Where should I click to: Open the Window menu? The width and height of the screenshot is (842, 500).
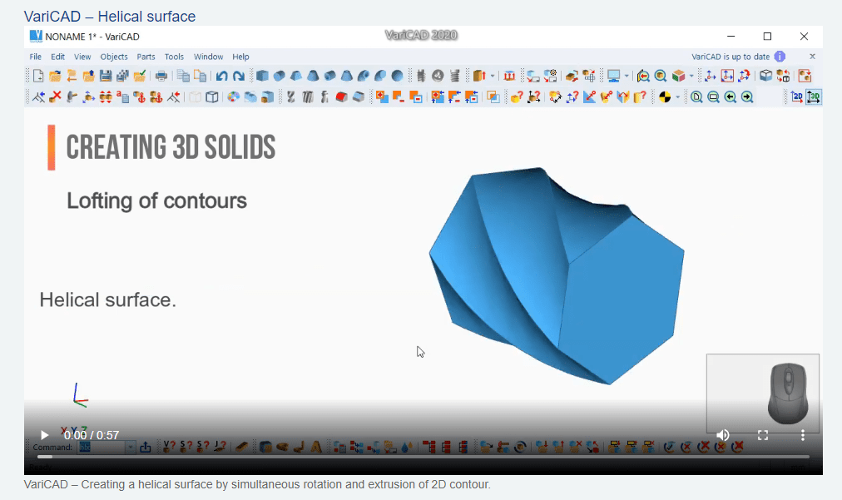coord(208,57)
